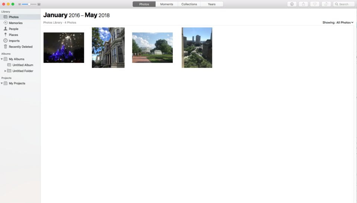
Task: Open the Showing All Photos dropdown
Action: click(x=338, y=23)
